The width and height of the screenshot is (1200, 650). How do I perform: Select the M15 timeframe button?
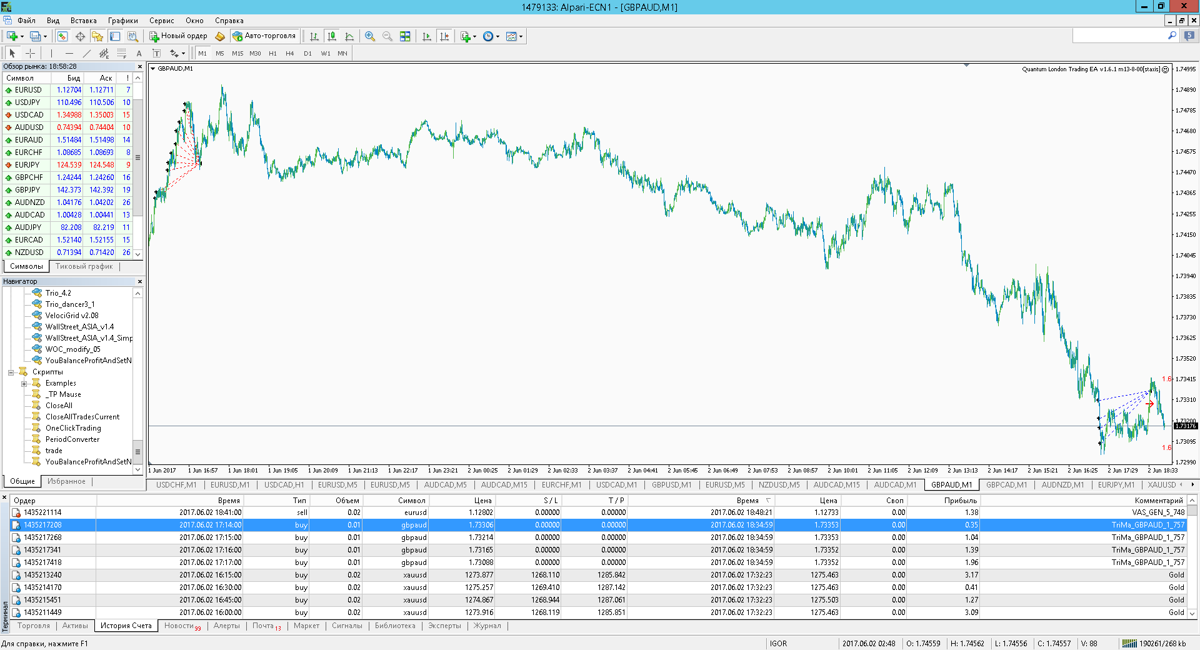point(237,53)
